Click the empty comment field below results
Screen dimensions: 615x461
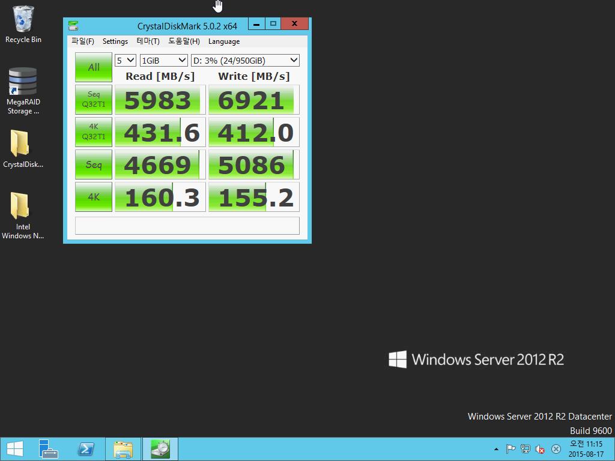click(187, 226)
